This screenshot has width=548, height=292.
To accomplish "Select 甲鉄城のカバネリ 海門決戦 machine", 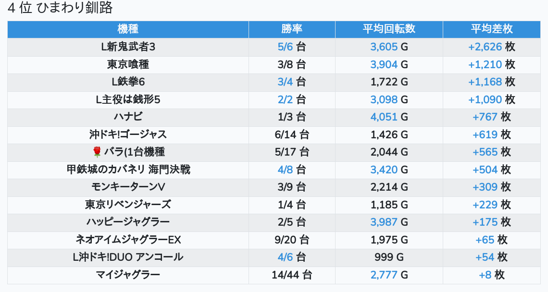I will (x=128, y=170).
